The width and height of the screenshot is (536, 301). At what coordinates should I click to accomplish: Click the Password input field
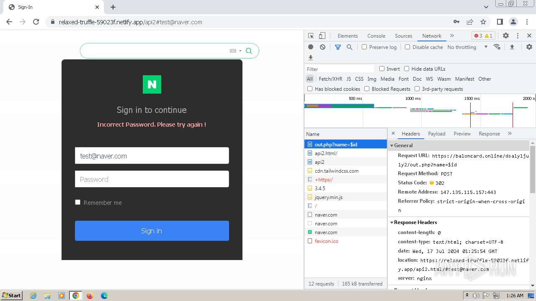(152, 179)
